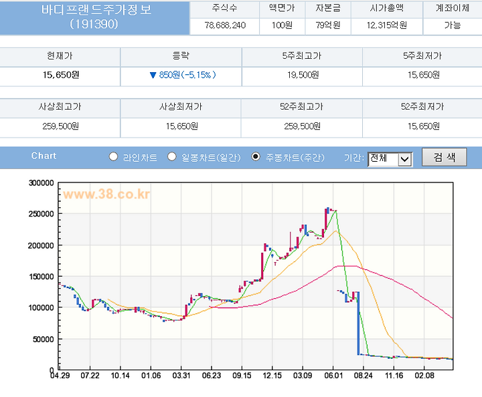Viewport: 482px width, 397px height.
Task: Click the 시가총액 column header
Action: click(387, 8)
